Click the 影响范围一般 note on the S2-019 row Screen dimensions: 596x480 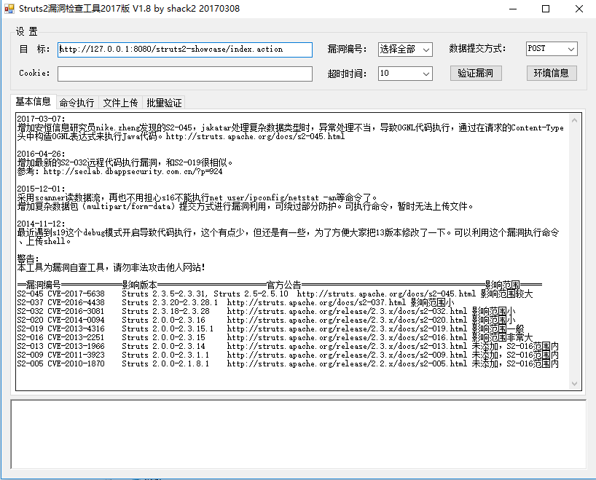click(498, 328)
